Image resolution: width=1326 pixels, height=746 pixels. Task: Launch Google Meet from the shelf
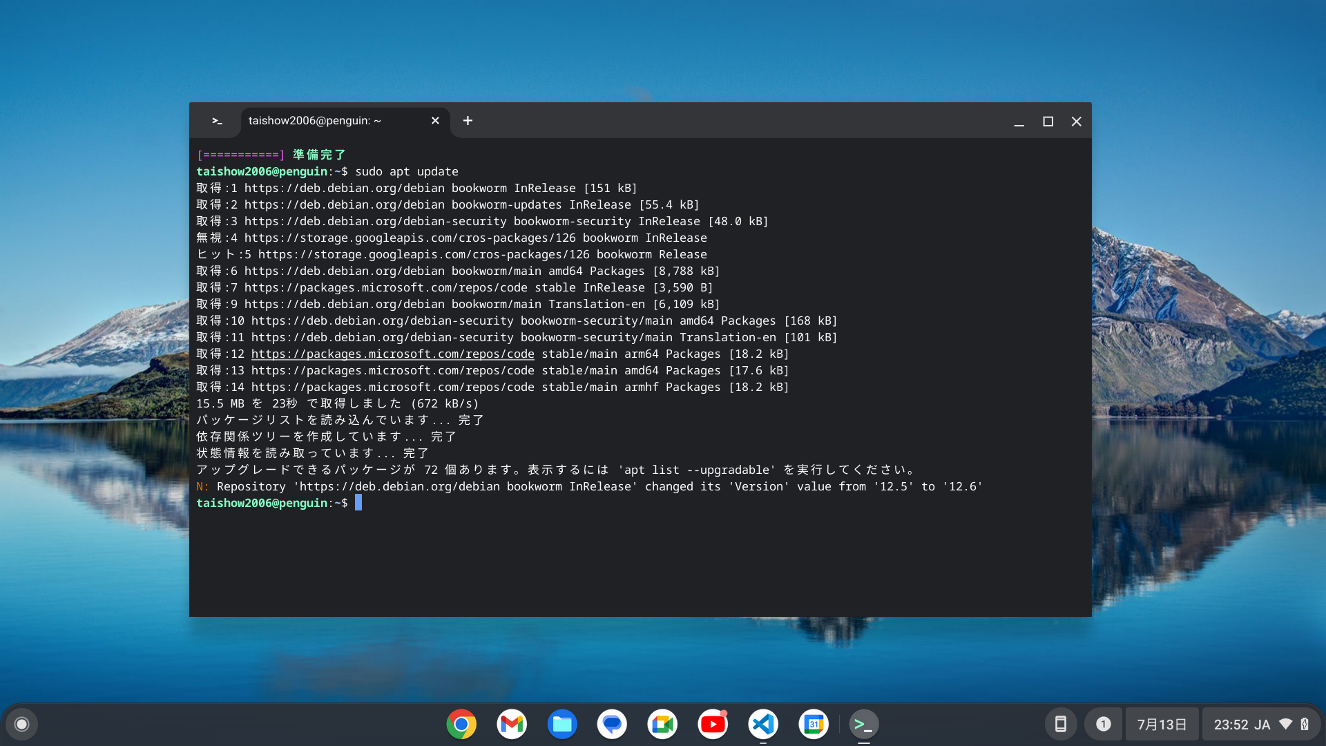662,724
